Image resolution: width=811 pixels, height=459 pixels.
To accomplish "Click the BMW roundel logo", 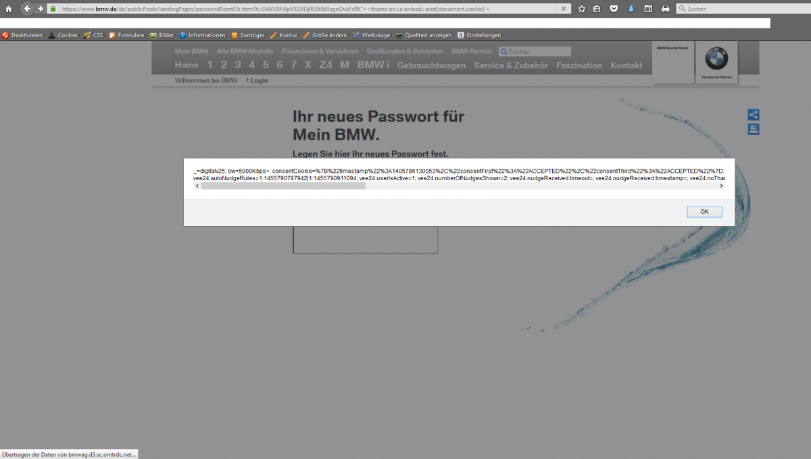I will tap(716, 59).
